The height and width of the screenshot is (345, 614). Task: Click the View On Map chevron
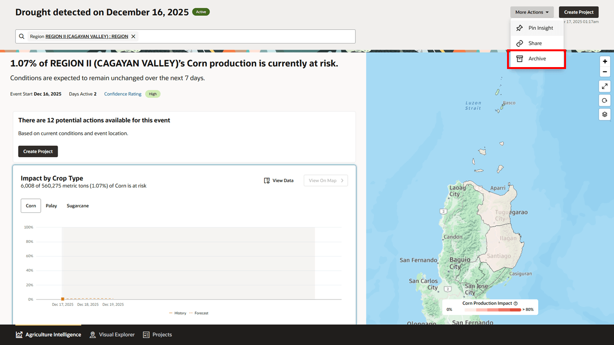342,181
